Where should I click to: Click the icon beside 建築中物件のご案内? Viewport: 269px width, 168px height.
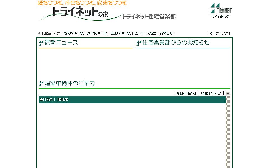click(x=41, y=83)
